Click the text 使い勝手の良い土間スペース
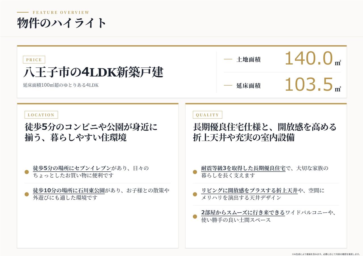 [x=236, y=220]
